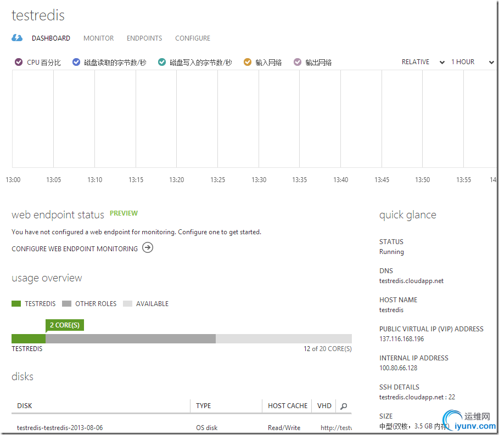Switch to the ENDPOINTS tab
This screenshot has width=499, height=435.
pos(144,38)
